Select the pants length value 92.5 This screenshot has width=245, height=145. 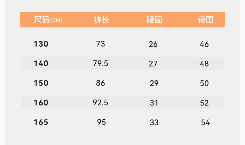pos(101,103)
